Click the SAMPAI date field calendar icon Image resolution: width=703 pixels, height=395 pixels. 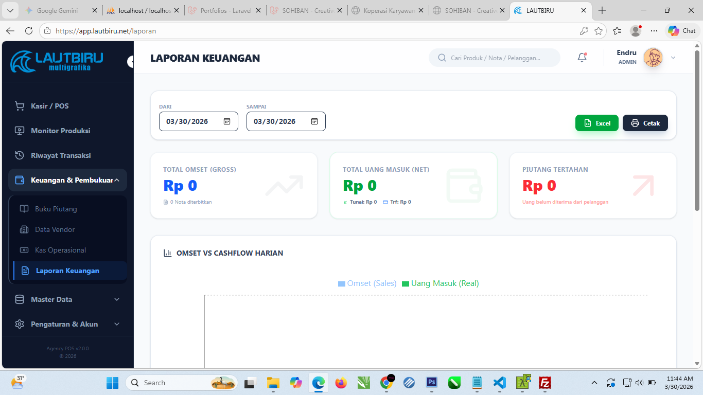314,121
